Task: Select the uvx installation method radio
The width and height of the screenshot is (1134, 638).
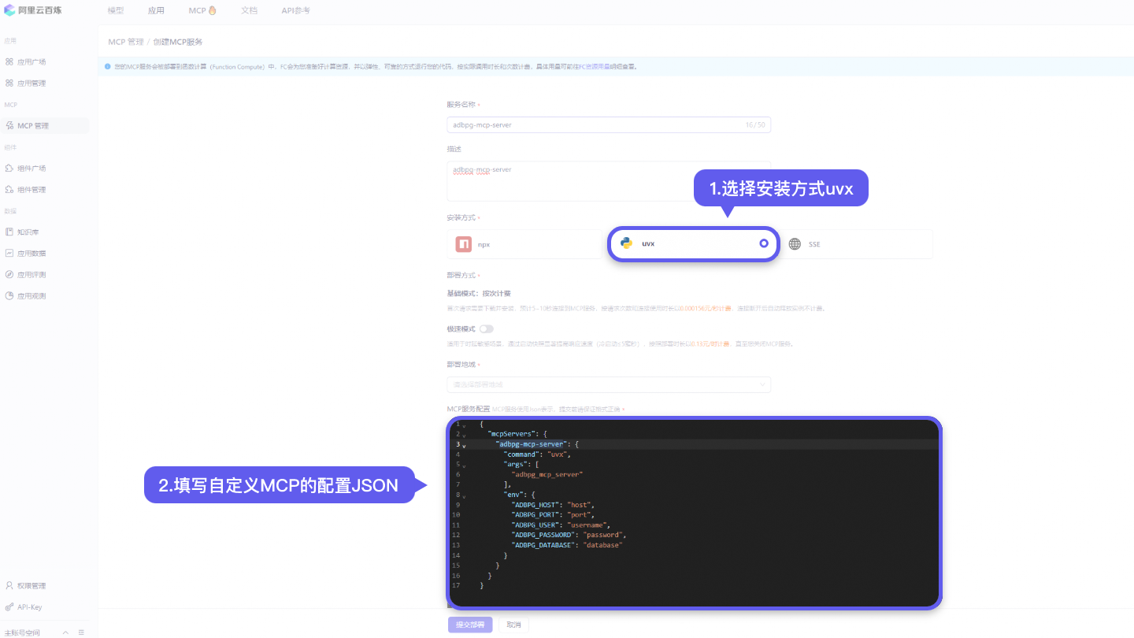Action: point(763,243)
